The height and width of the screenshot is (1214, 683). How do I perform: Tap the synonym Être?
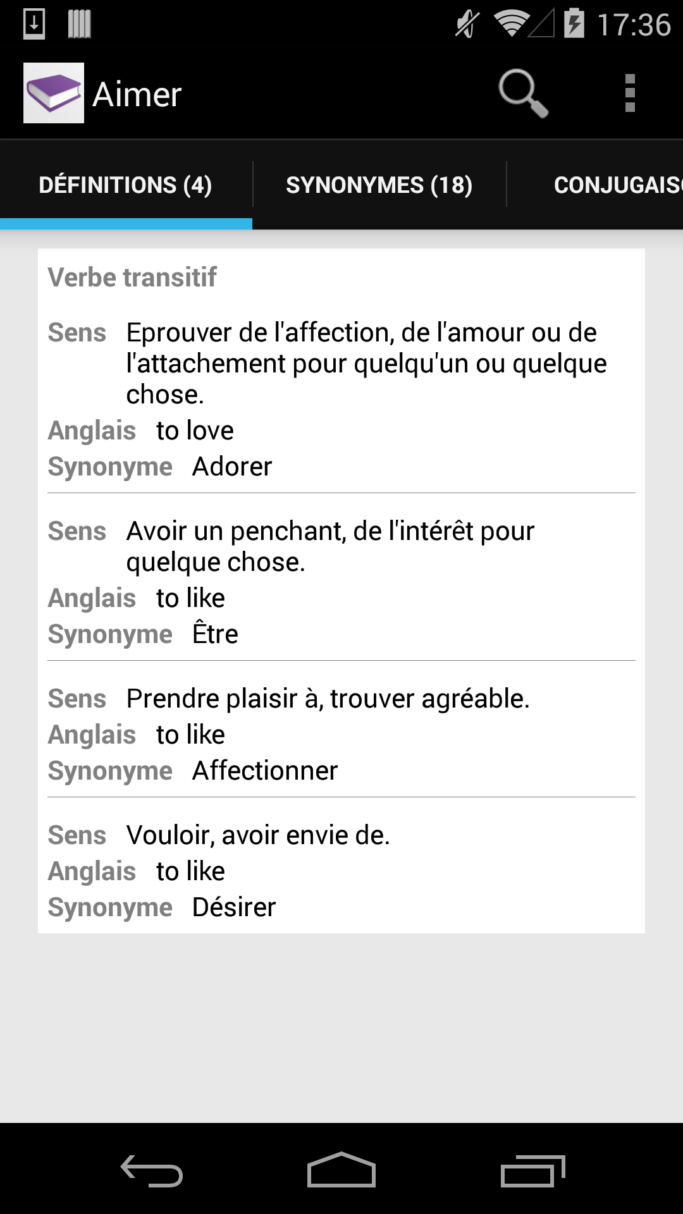[x=215, y=634]
